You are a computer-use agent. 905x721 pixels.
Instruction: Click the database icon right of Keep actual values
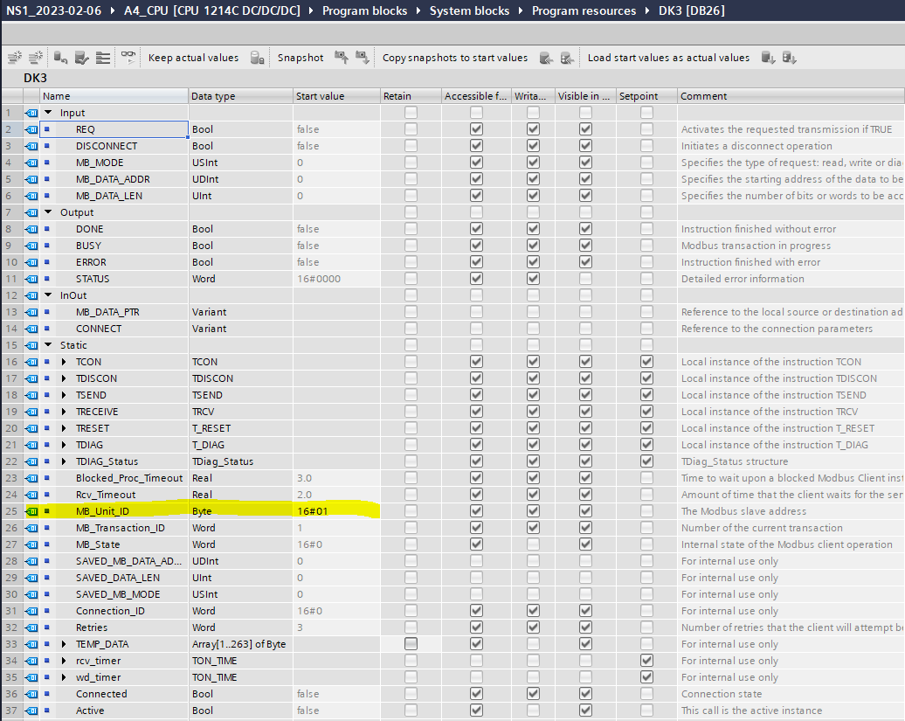coord(257,58)
